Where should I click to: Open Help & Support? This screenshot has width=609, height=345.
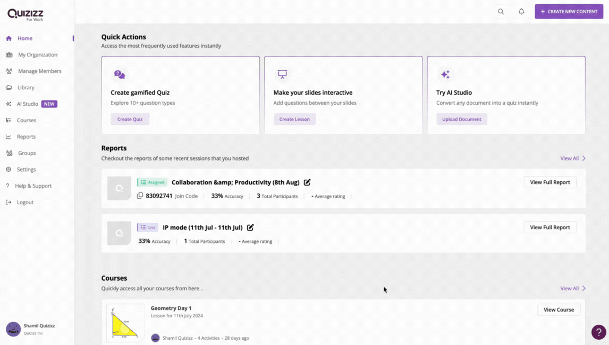pyautogui.click(x=33, y=186)
